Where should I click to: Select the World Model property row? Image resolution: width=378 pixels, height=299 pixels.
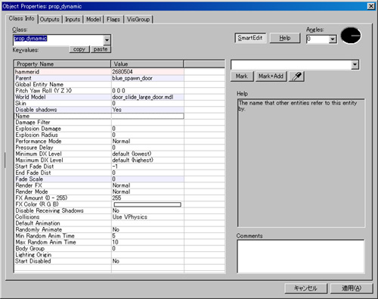pyautogui.click(x=99, y=97)
